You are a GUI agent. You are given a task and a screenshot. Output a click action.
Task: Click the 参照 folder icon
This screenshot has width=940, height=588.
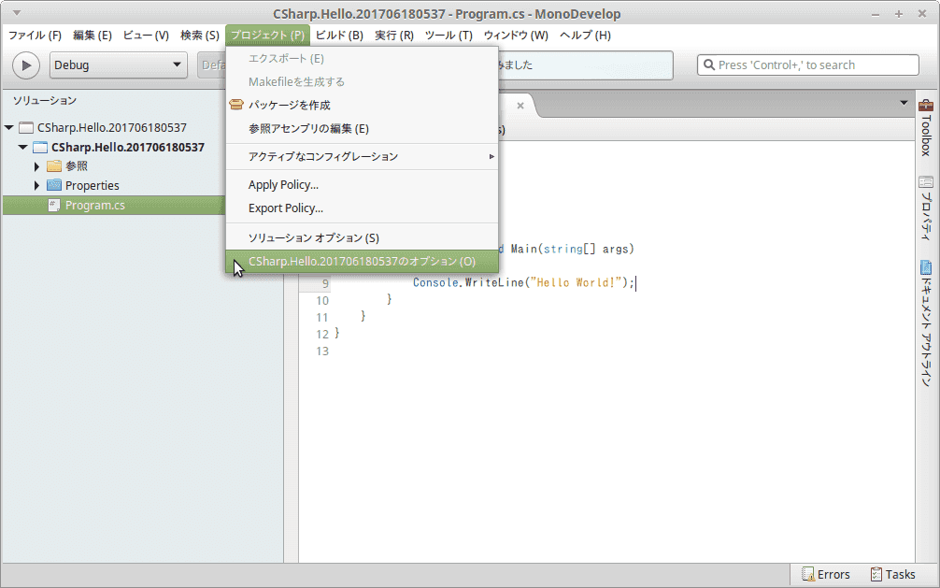(54, 165)
